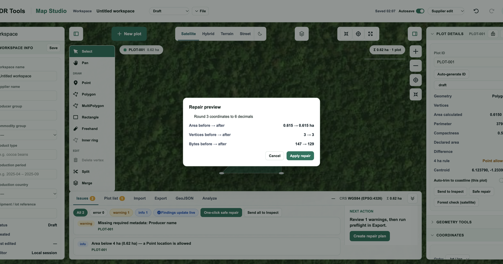Pick the Point draw tool
The height and width of the screenshot is (264, 503).
tap(92, 83)
